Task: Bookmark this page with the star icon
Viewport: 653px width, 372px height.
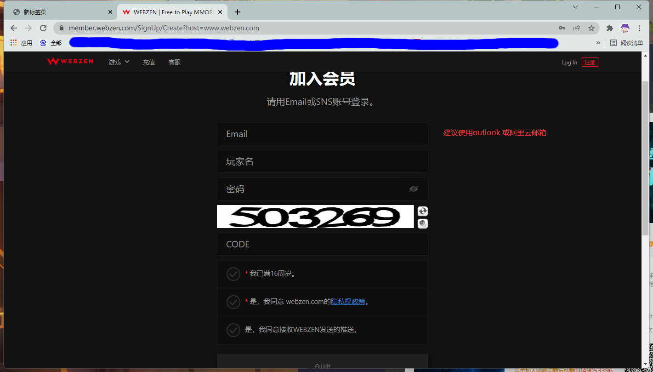Action: tap(591, 28)
